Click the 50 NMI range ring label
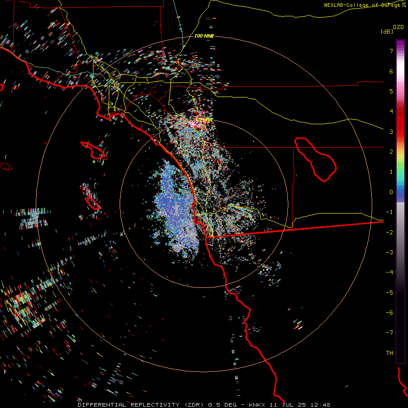Screen dimensions: 408x408 [204, 120]
